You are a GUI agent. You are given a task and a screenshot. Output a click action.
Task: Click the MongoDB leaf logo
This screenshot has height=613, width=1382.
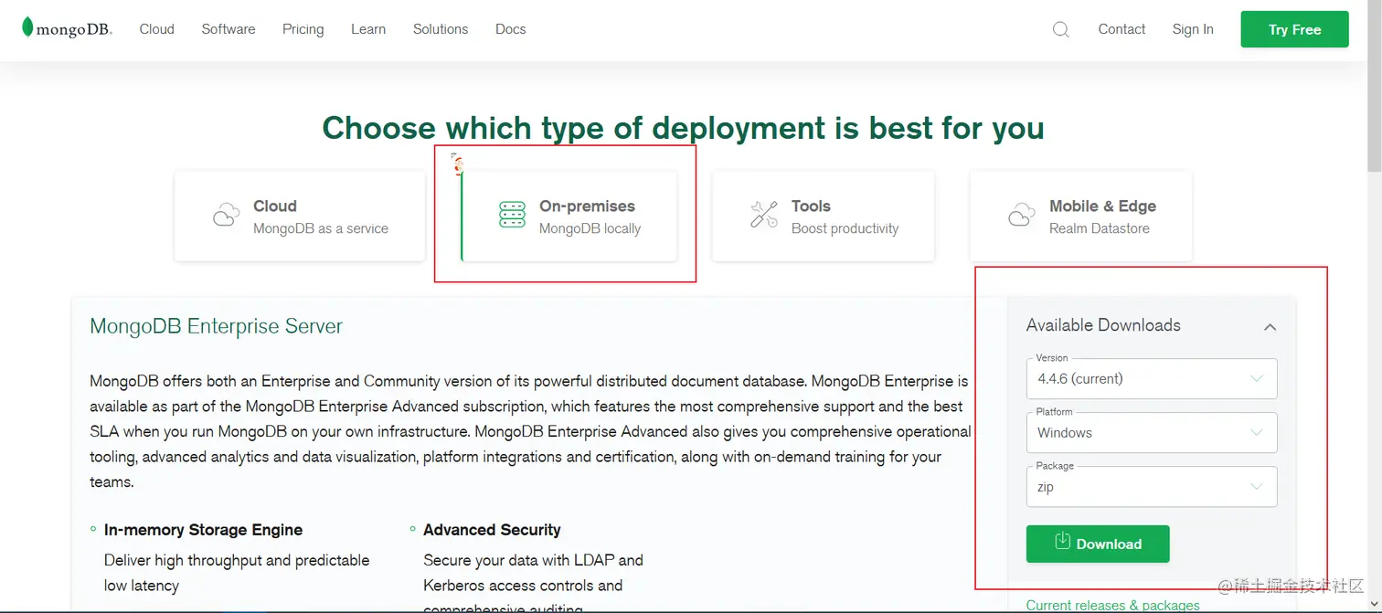[x=67, y=28]
